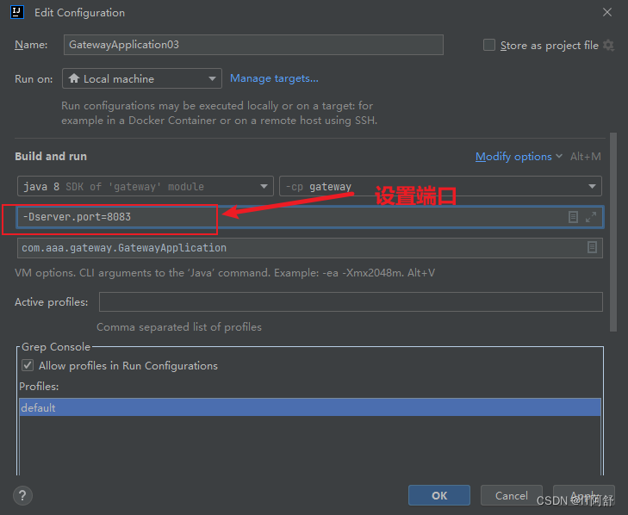The image size is (628, 515).
Task: Click the OK button
Action: click(439, 495)
